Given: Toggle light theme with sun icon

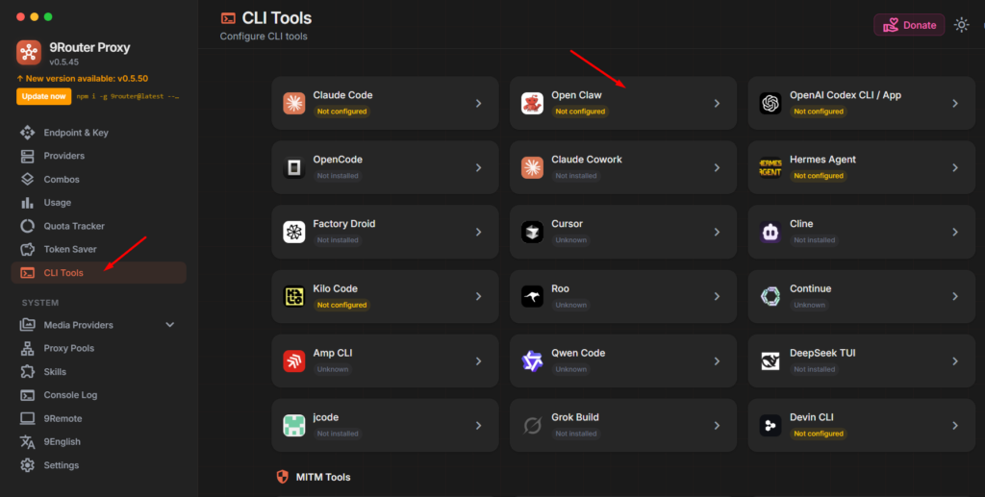Looking at the screenshot, I should [x=961, y=24].
